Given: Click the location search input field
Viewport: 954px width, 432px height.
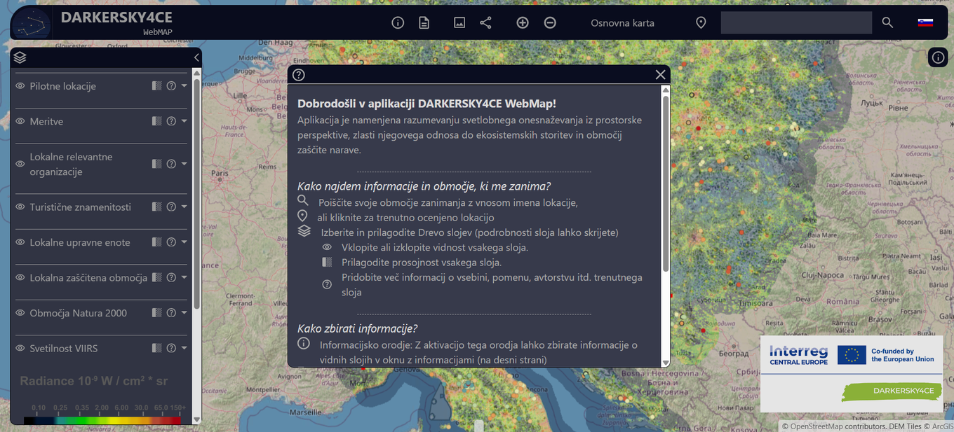Looking at the screenshot, I should (x=795, y=22).
